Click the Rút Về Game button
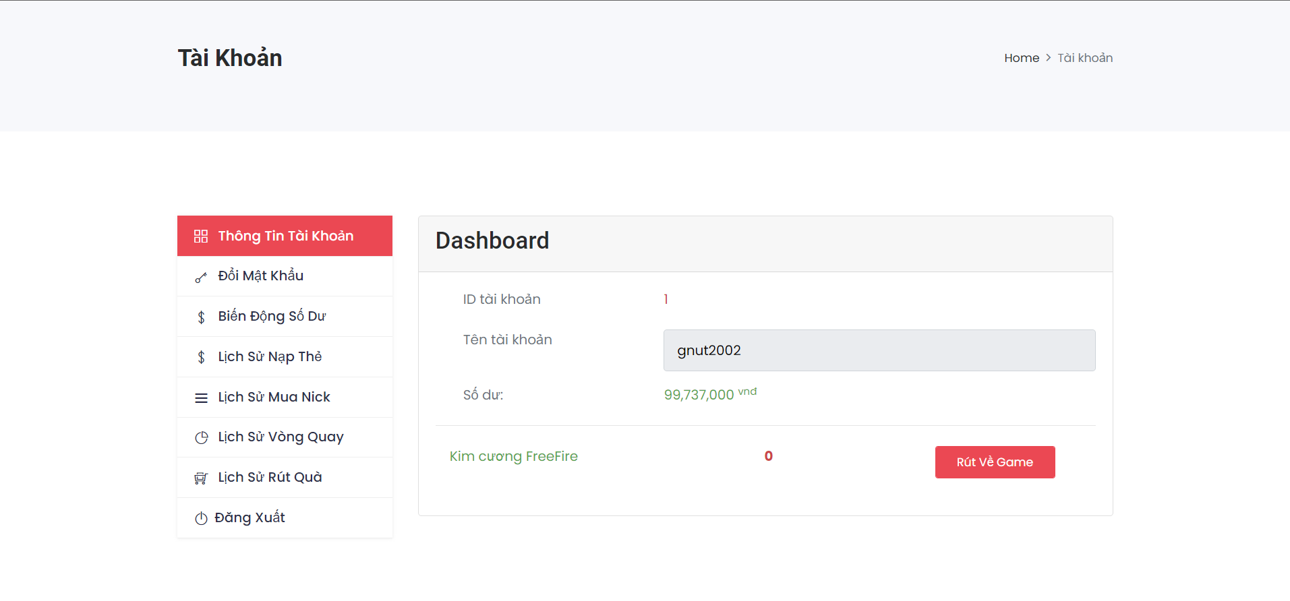 pyautogui.click(x=995, y=462)
